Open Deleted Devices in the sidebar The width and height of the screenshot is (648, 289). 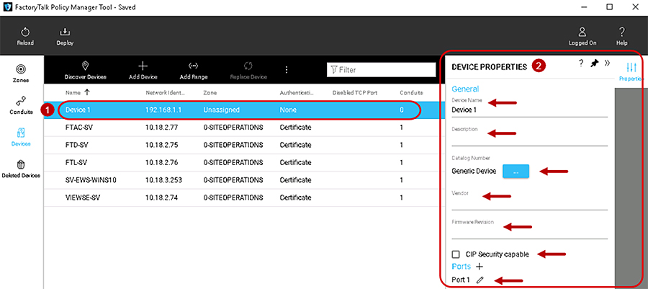coord(21,169)
